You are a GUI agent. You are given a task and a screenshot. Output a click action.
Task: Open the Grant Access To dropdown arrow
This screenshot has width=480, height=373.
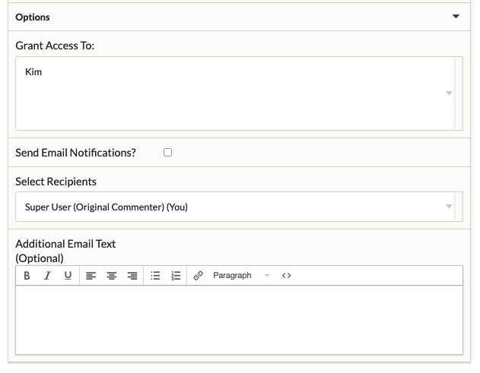tap(449, 93)
